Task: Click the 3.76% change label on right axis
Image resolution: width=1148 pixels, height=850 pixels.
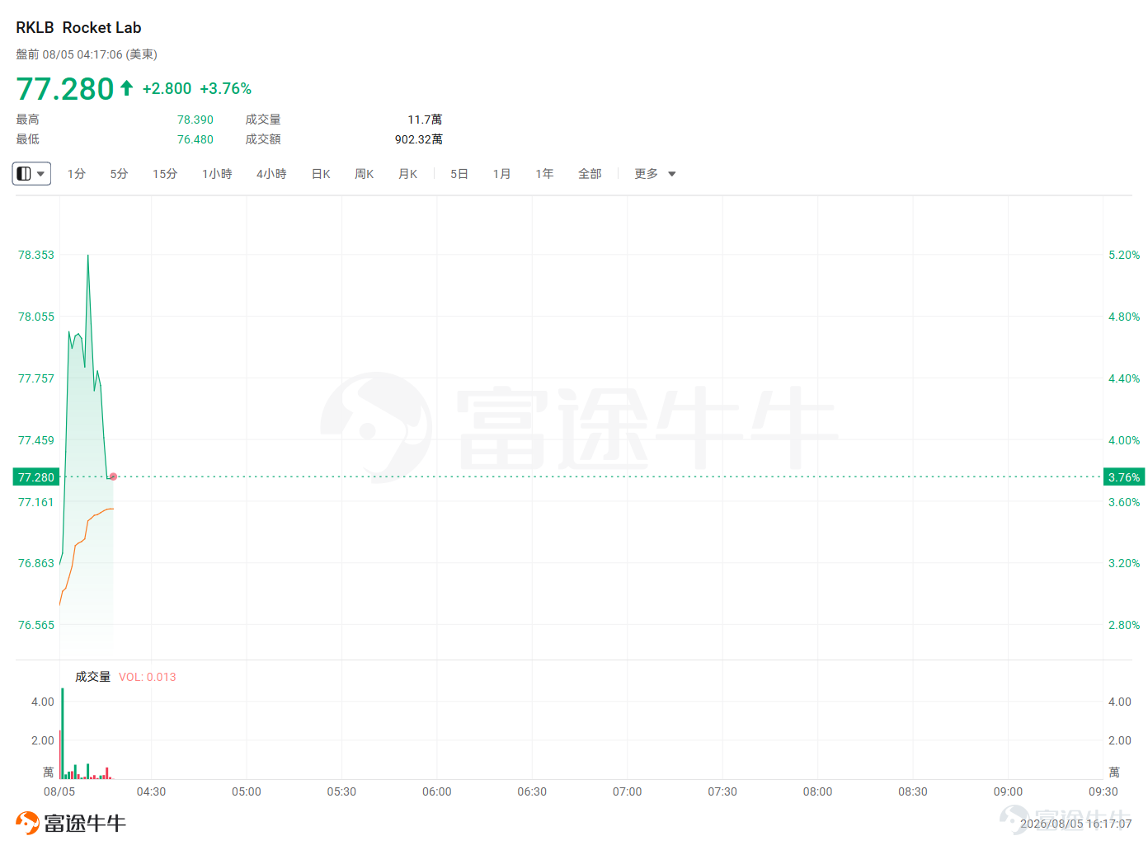Action: tap(1124, 477)
